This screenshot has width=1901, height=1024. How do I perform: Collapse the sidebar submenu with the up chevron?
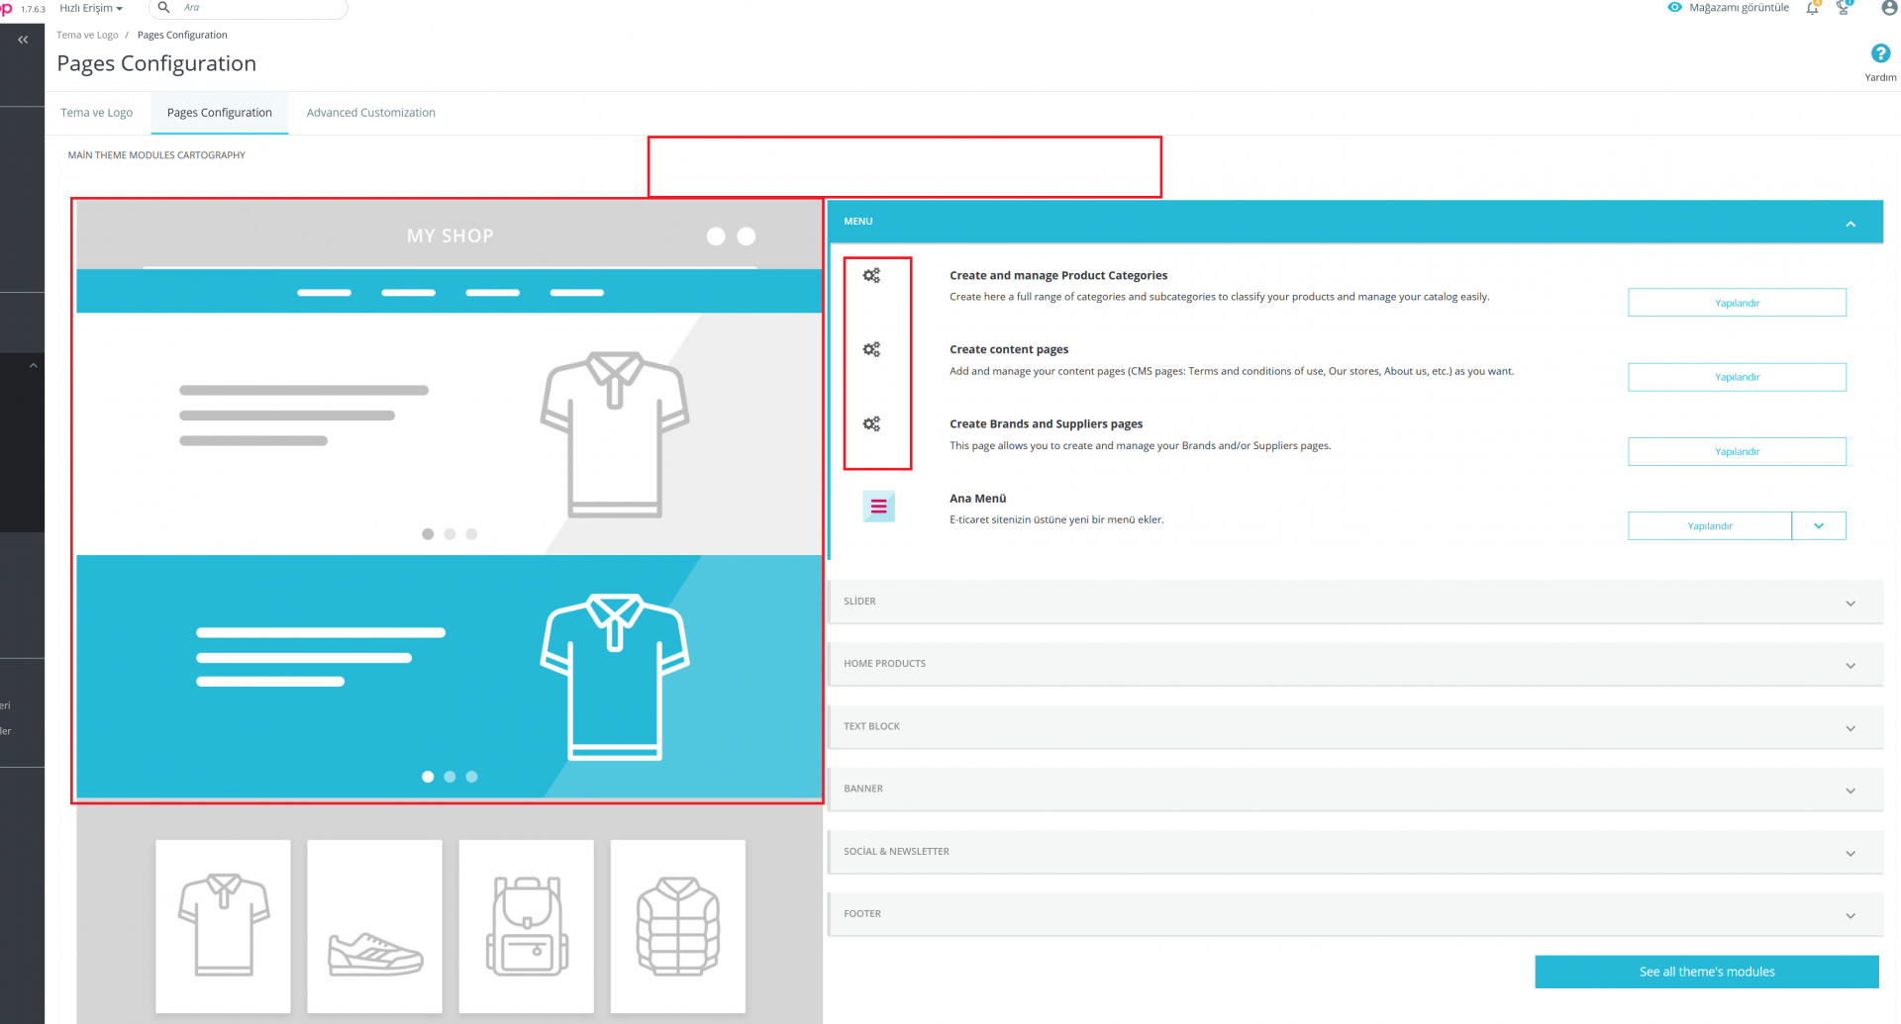coord(33,365)
